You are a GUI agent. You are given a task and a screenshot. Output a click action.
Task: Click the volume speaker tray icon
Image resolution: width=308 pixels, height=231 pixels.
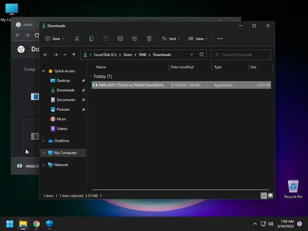[271, 224]
